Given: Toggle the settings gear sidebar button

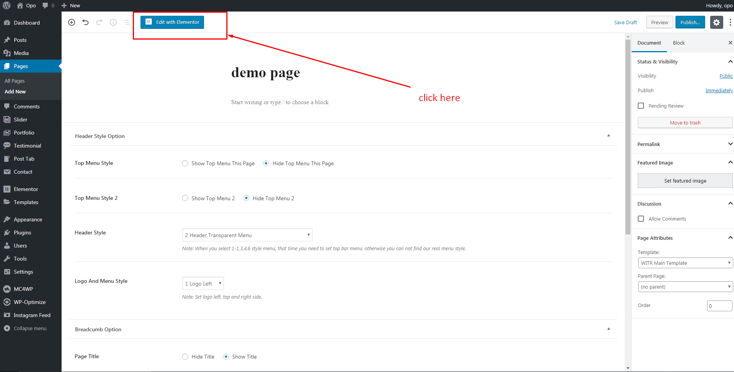Looking at the screenshot, I should [x=716, y=22].
